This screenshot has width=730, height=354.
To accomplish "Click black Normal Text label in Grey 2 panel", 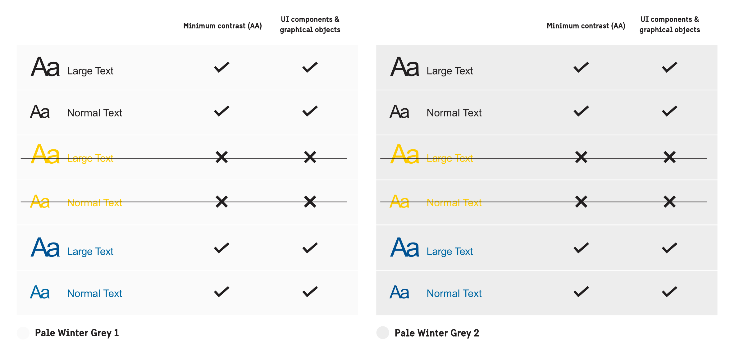I will click(x=454, y=113).
